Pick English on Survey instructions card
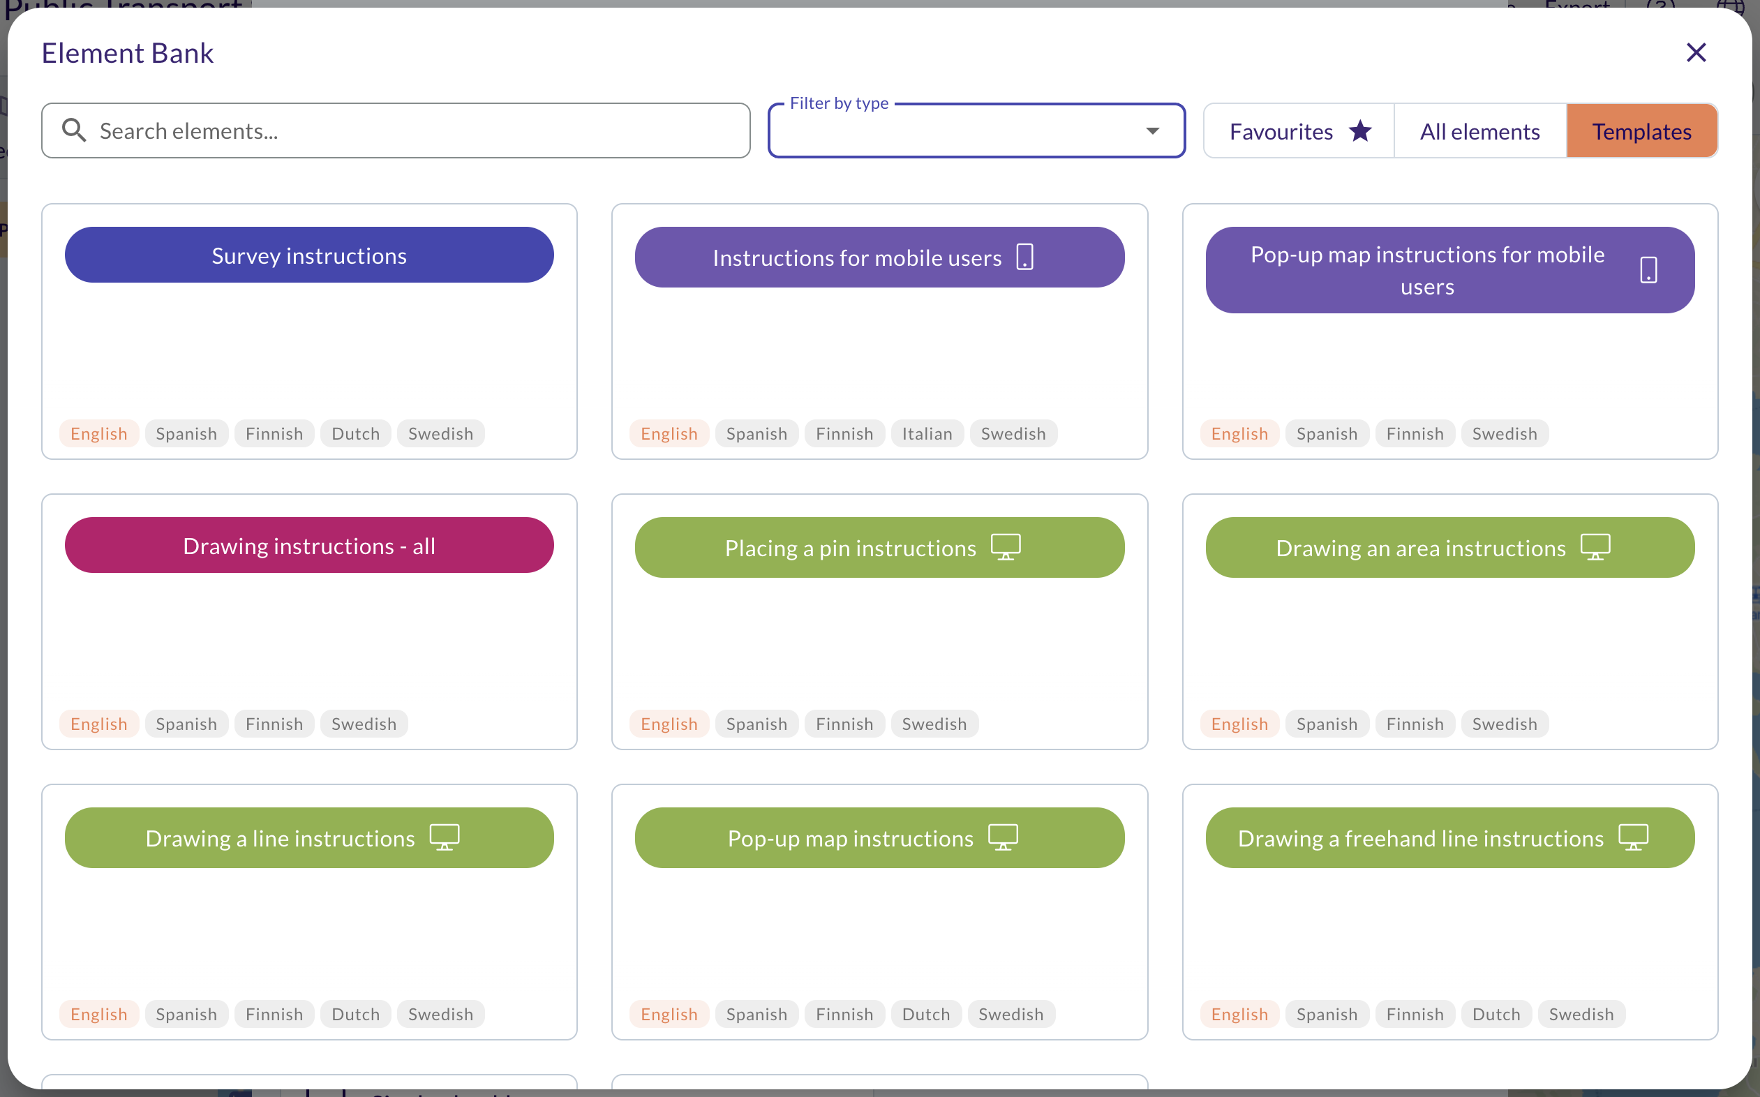The image size is (1760, 1097). [x=98, y=433]
